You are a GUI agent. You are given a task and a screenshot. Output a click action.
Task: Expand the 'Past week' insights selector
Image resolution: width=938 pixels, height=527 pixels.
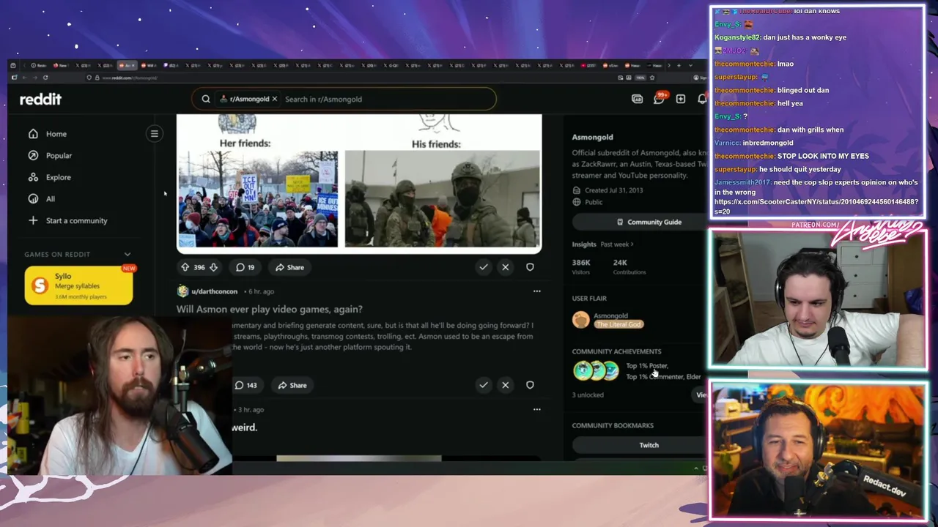tap(617, 244)
